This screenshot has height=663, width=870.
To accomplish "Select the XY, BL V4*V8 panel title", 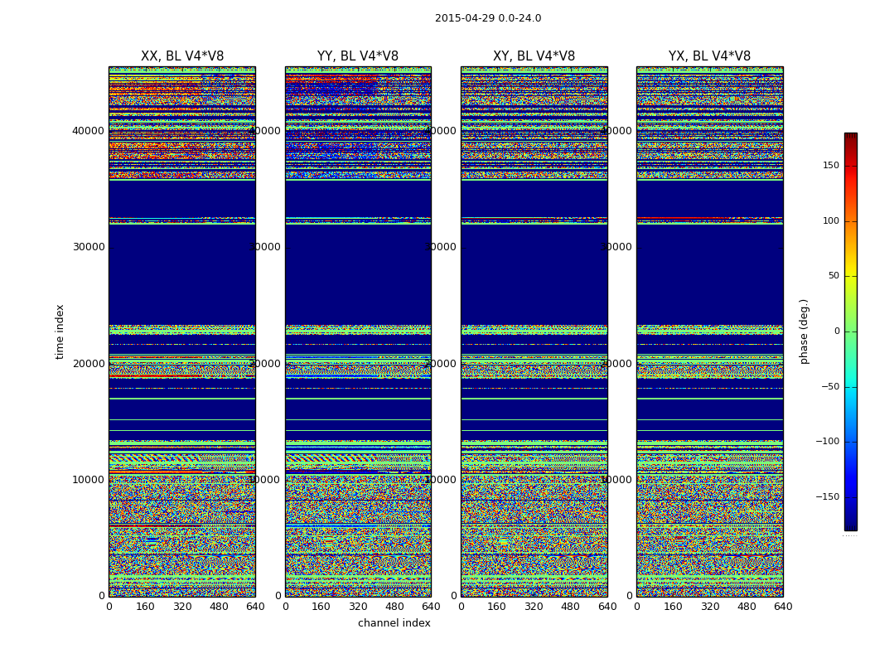I will coord(534,56).
